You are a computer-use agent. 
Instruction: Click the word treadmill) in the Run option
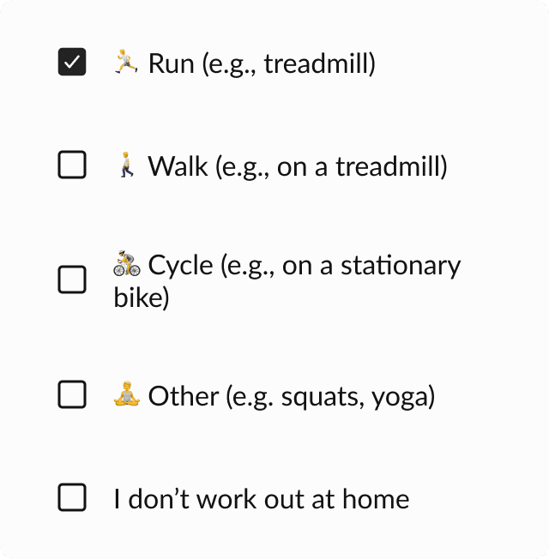320,63
